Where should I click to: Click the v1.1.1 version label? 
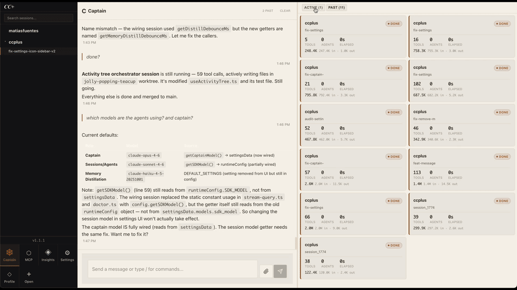click(x=39, y=241)
